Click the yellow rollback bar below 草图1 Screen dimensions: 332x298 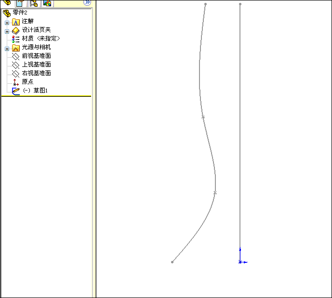click(46, 96)
